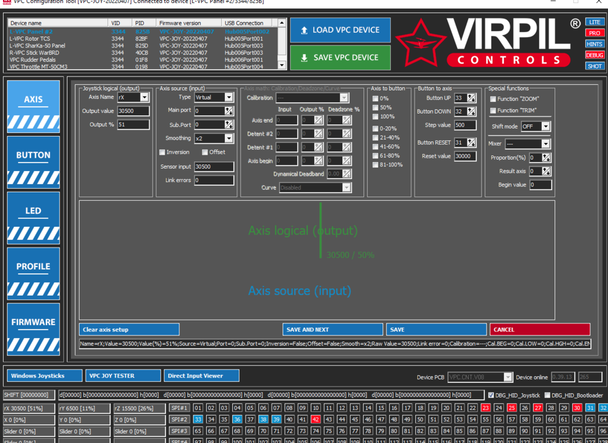Check the 100% axis to button box
This screenshot has height=443, width=608.
coord(375,117)
